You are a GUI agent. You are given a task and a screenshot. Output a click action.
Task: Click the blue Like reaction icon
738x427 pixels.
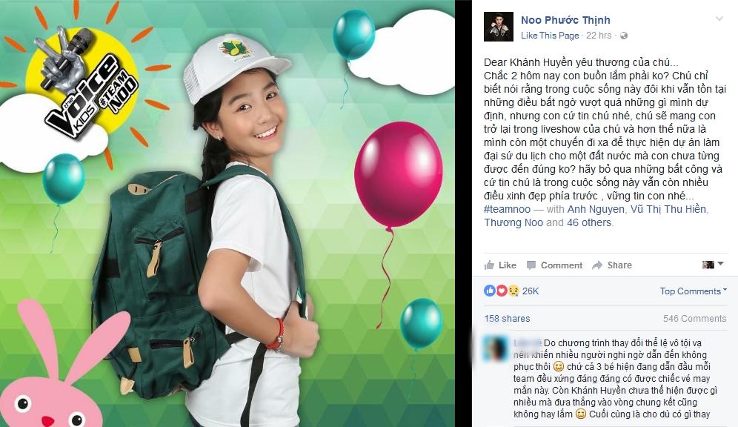pos(490,291)
